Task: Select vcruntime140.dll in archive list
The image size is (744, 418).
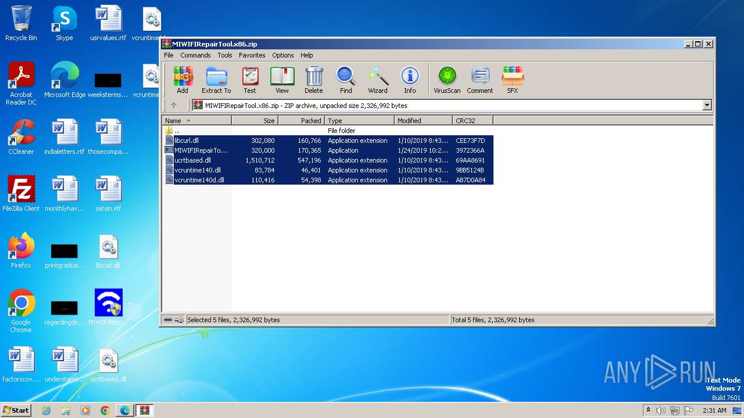Action: coord(328,170)
